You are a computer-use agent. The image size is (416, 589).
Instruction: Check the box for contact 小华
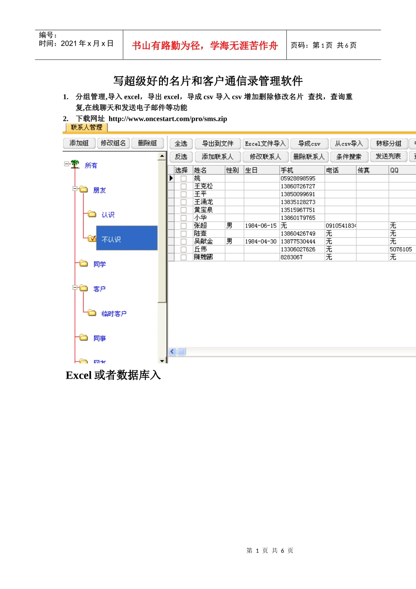(x=183, y=218)
